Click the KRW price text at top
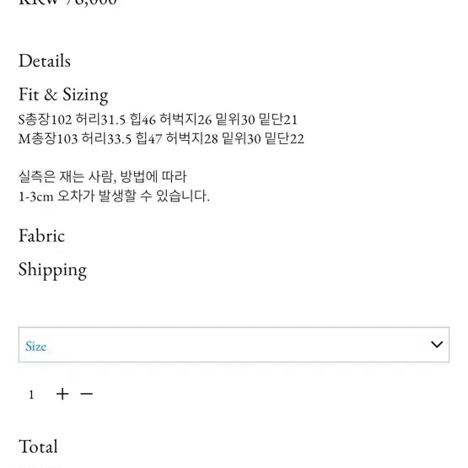The image size is (468, 468). (x=67, y=3)
